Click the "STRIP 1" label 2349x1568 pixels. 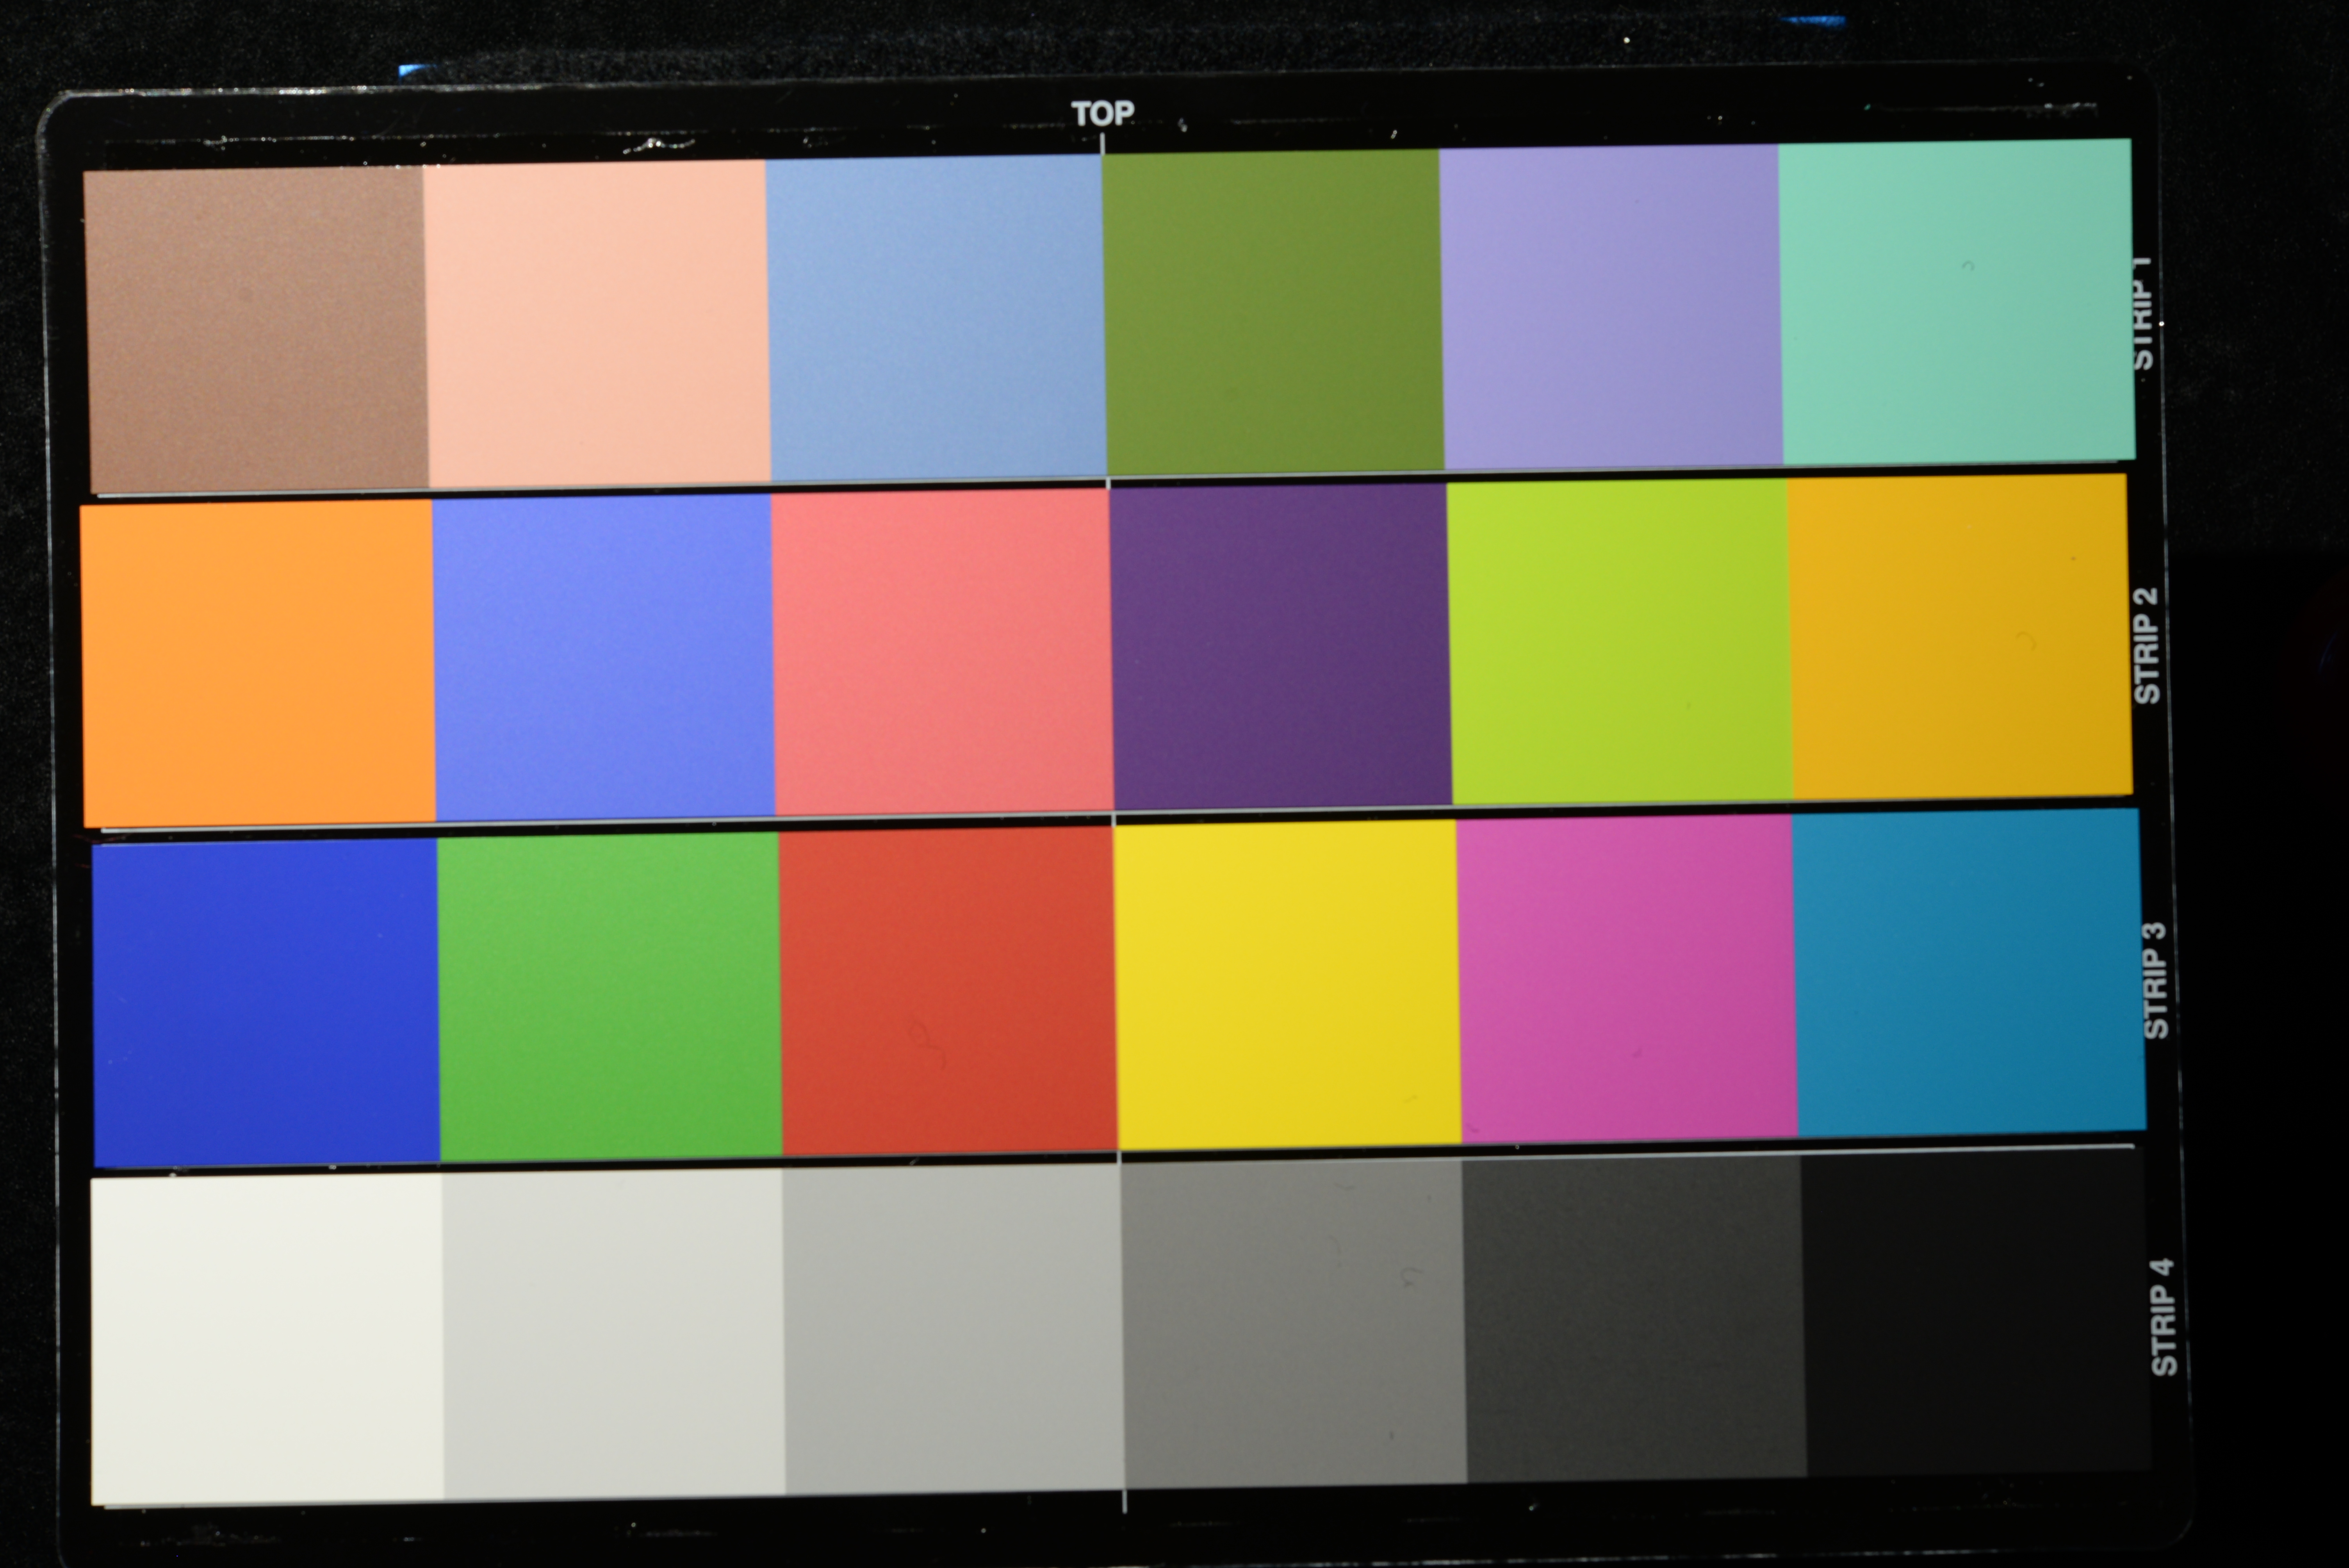[2143, 313]
